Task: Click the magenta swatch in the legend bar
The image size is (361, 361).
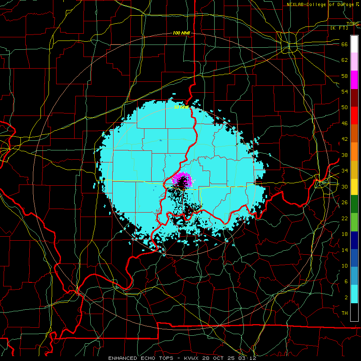Action: tap(354, 80)
